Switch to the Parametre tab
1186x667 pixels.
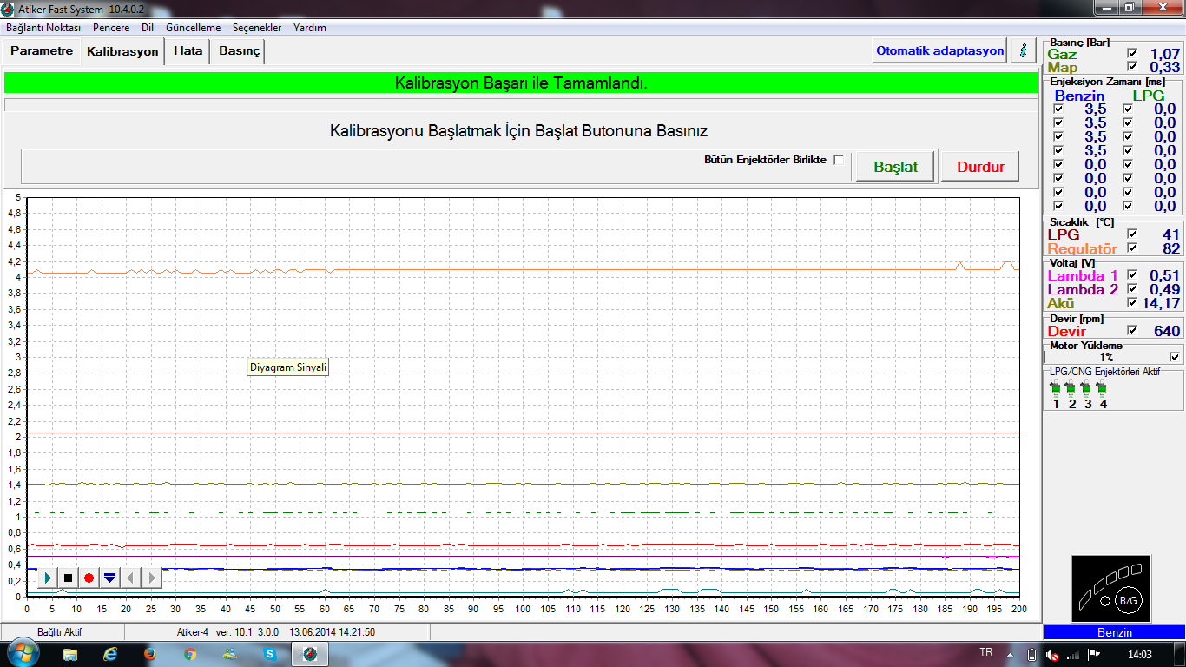[x=42, y=50]
